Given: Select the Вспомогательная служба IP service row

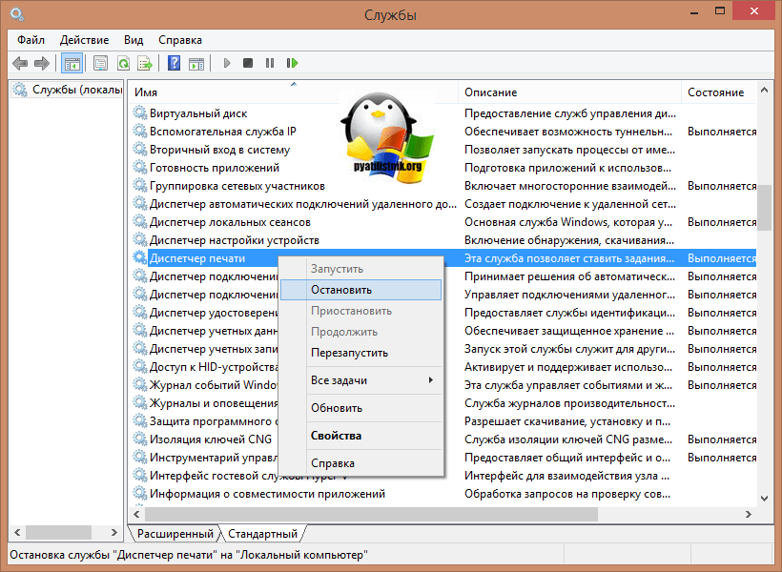Looking at the screenshot, I should (222, 132).
